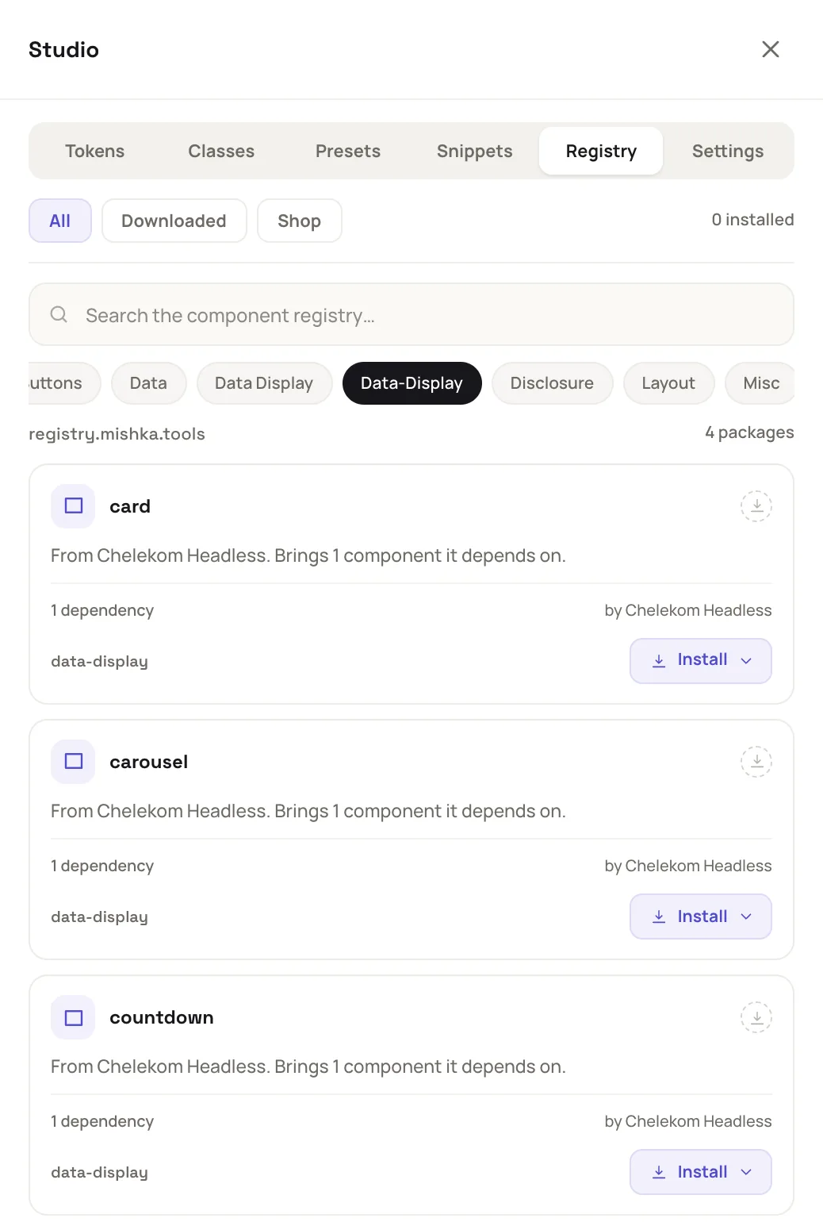Click by Chelekom Headless on countdown
The height and width of the screenshot is (1222, 823).
coord(688,1121)
